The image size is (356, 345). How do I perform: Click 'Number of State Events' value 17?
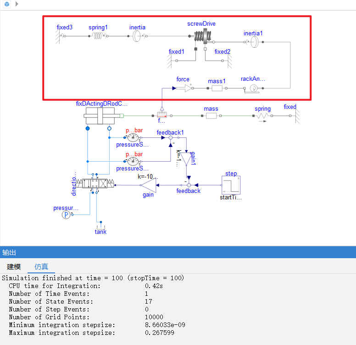point(149,301)
